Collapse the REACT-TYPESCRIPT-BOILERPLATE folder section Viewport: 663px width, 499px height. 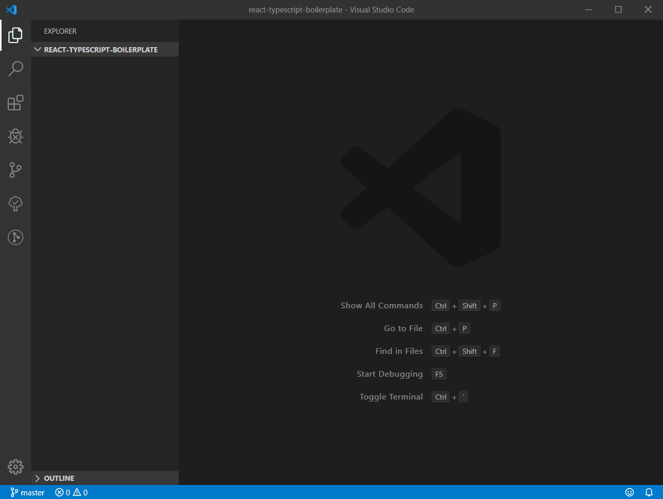(105, 50)
